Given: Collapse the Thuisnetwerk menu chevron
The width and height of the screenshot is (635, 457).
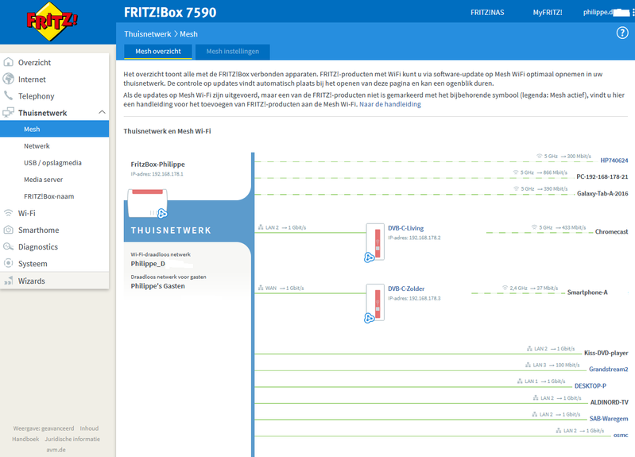Looking at the screenshot, I should pos(102,113).
